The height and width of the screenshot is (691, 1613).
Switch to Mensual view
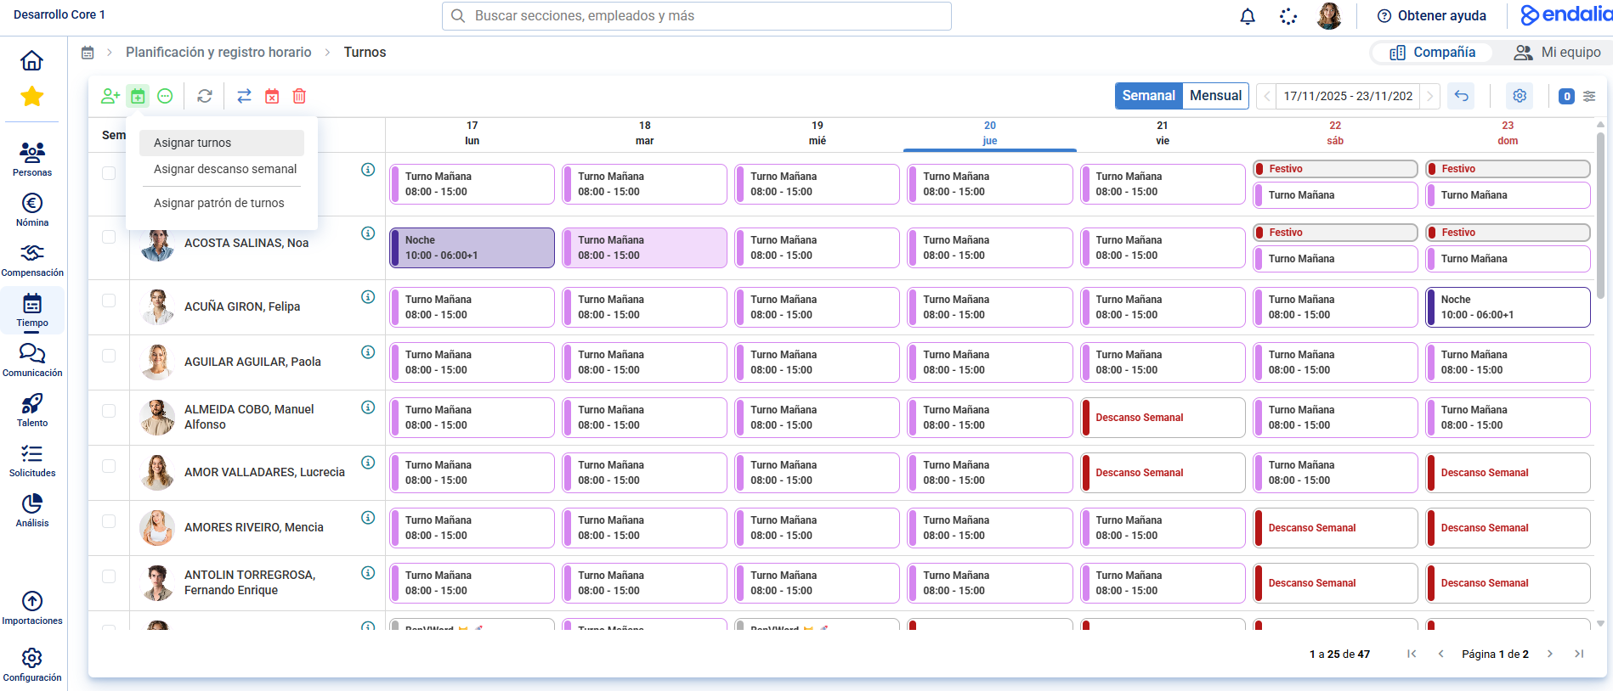coord(1215,96)
